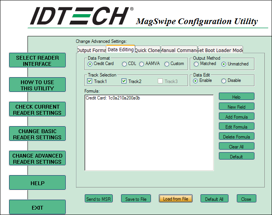Click Delete Formula button
This screenshot has width=272, height=215.
pos(236,136)
